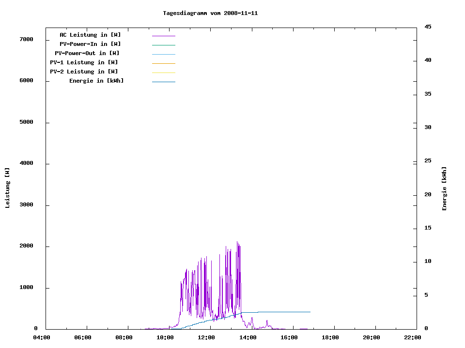The height and width of the screenshot is (348, 465).
Task: Click the 25 tick on the energy axis
Action: tap(428, 160)
